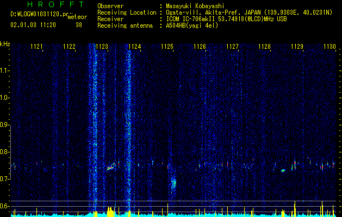Click the 0.6 kHz axis label
342x217 pixels.
(4, 206)
